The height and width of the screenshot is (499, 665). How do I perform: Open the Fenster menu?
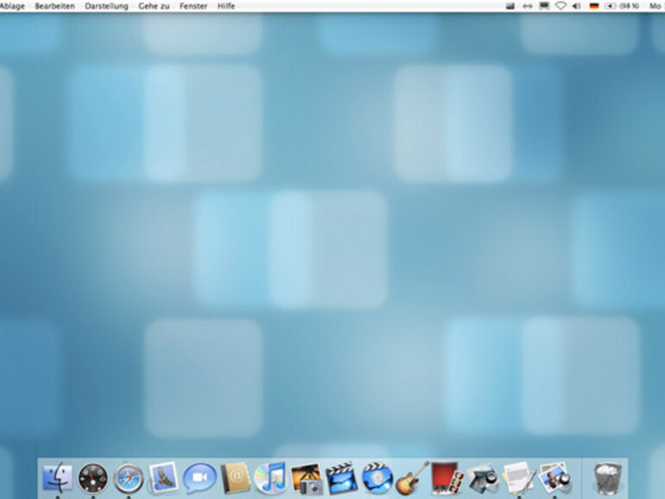tap(193, 6)
